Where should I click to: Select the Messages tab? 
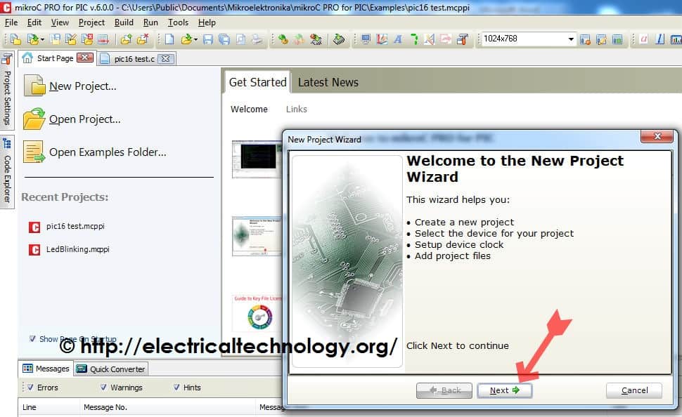coord(46,369)
